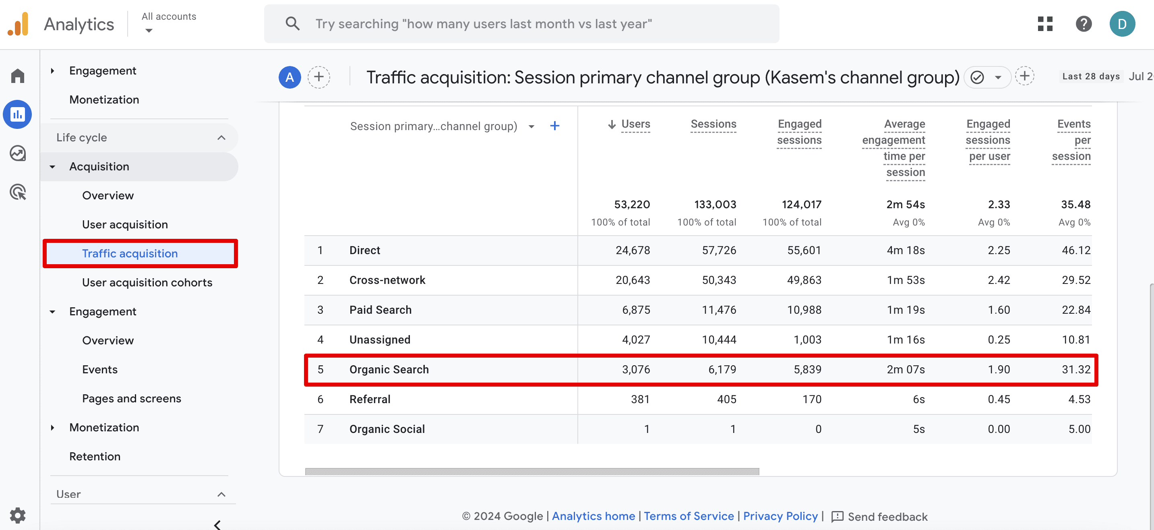Expand the top Engagement tree arrow
The width and height of the screenshot is (1154, 530).
click(x=52, y=71)
